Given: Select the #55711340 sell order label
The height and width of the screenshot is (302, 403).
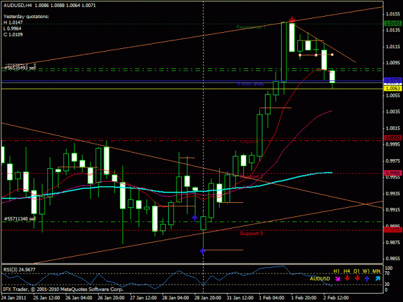Looking at the screenshot, I should point(20,219).
